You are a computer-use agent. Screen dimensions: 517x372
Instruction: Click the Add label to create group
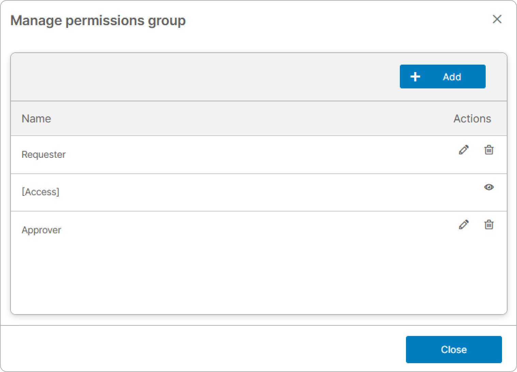(452, 77)
